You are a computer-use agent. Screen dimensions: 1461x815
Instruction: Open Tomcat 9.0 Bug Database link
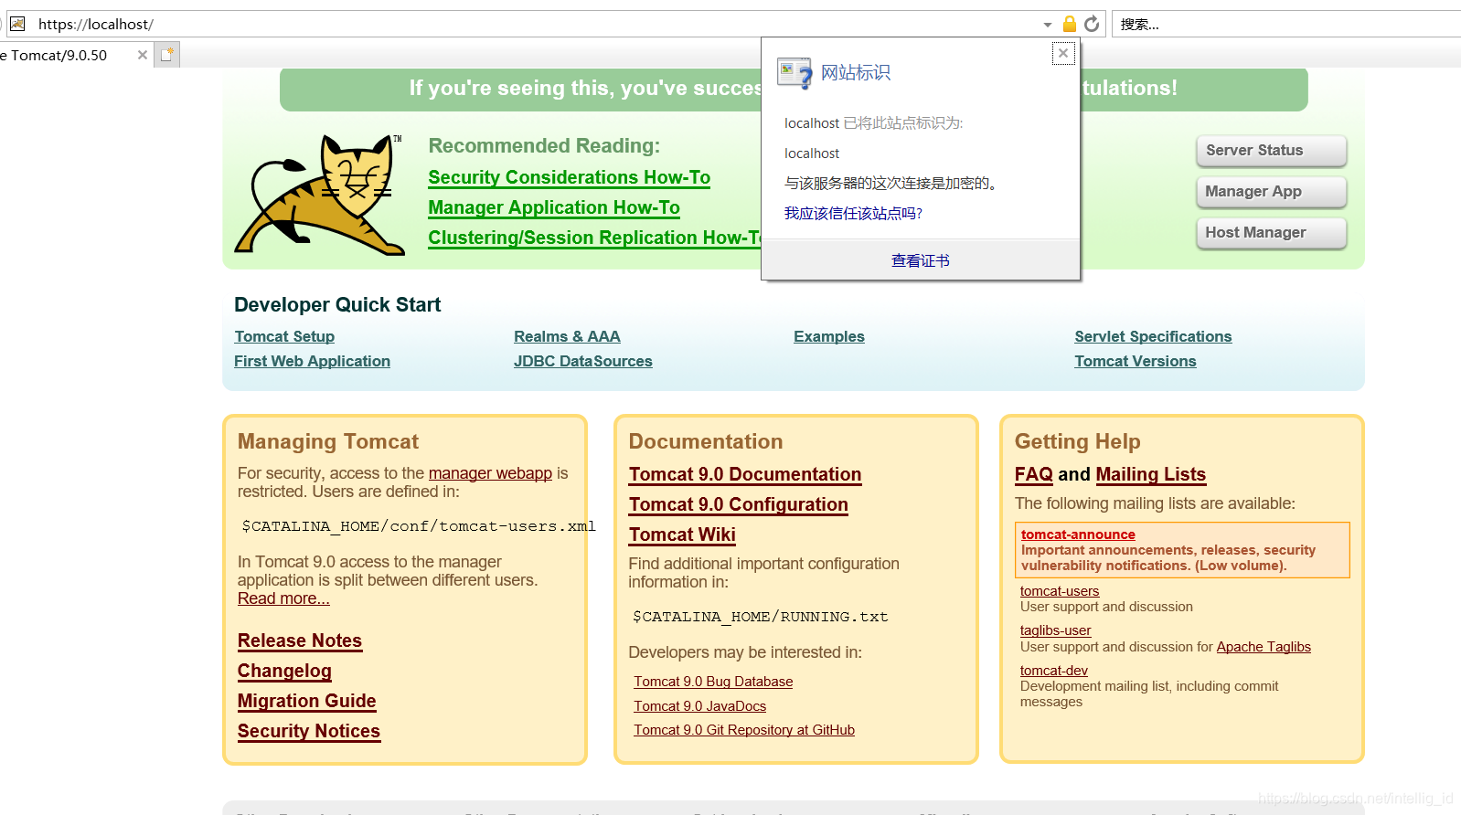[x=713, y=682]
